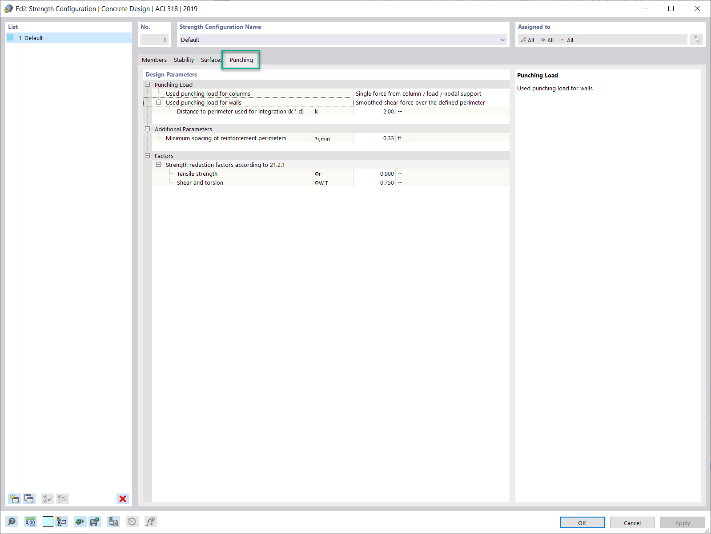Collapse Strength reduction factors according to 21.2.1
Screen dimensions: 711x534
point(159,165)
